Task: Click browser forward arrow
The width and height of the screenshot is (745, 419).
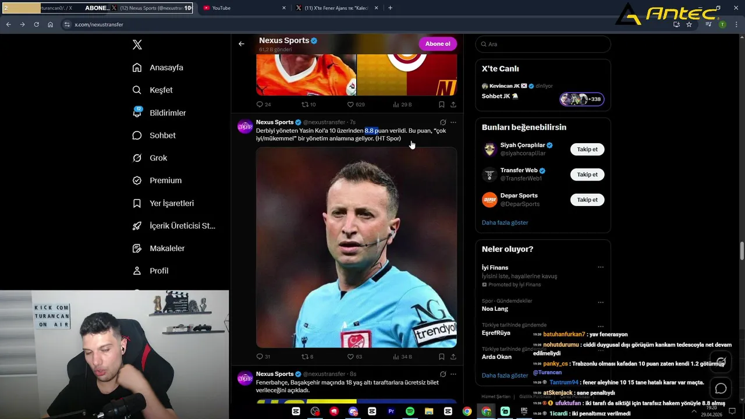Action: tap(22, 24)
